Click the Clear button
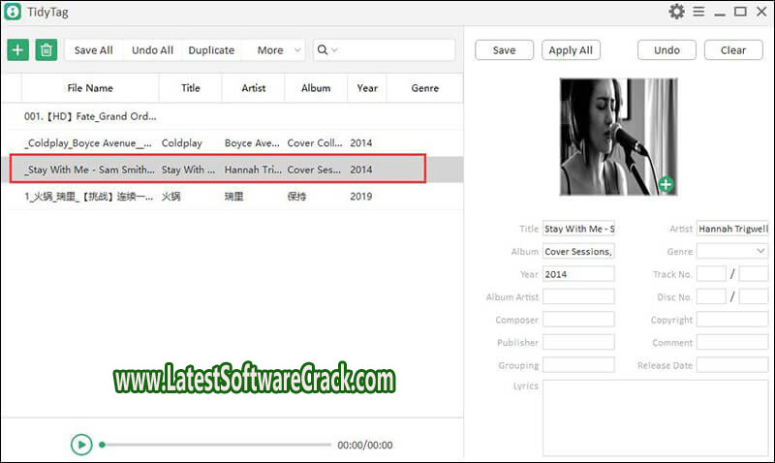The image size is (775, 463). coord(733,50)
